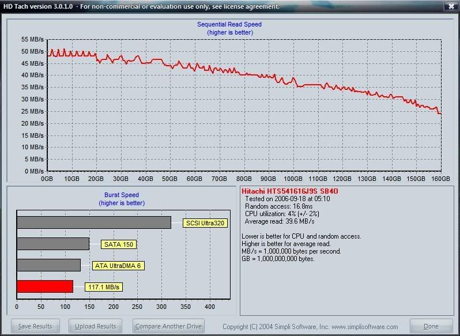This screenshot has height=336, width=460.
Task: Click the Sequential Read Speed title
Action: point(229,24)
